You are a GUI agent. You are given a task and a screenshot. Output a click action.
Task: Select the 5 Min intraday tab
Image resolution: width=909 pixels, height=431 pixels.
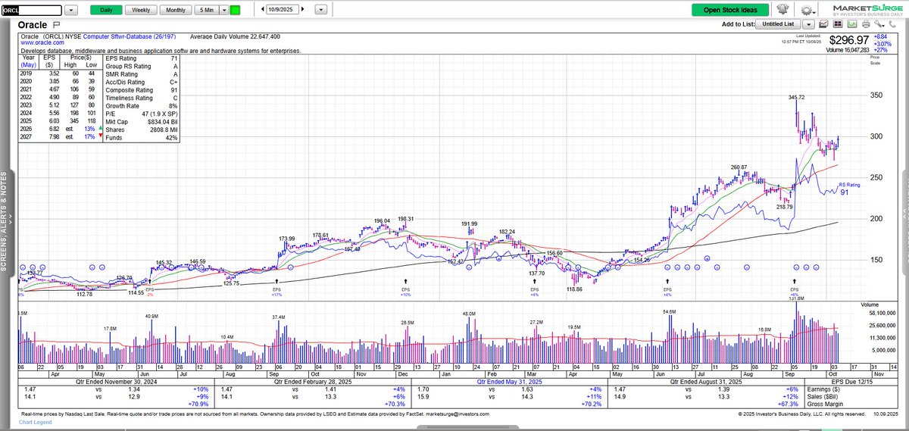click(207, 10)
